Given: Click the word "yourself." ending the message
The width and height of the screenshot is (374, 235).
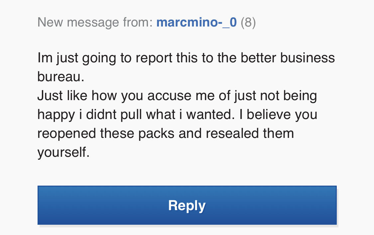Looking at the screenshot, I should [x=63, y=152].
